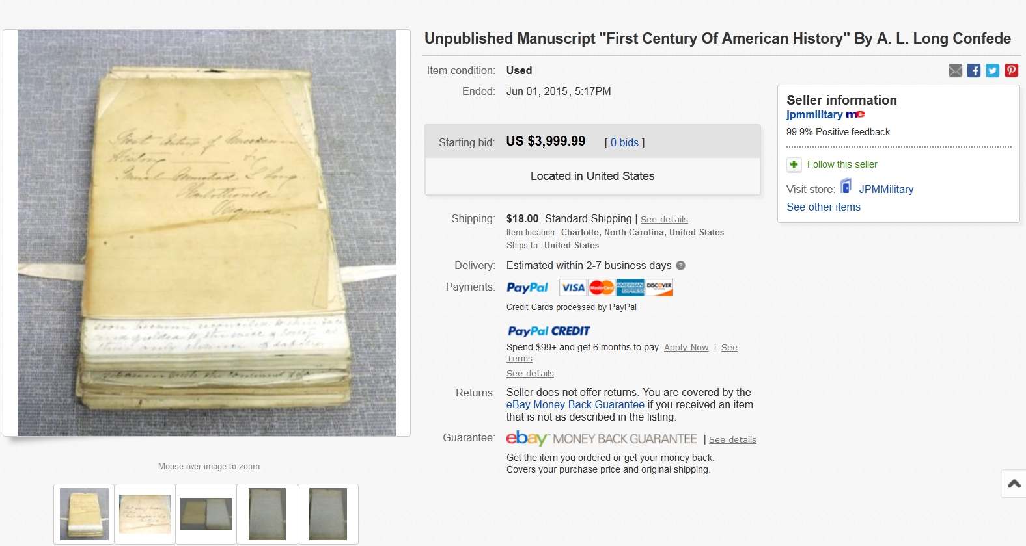Click the JPMMilitary store door icon
Screen dimensions: 1026x546
click(x=846, y=187)
